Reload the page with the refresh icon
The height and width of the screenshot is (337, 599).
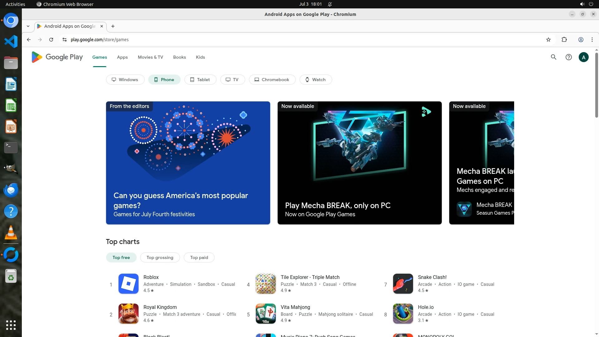pyautogui.click(x=51, y=40)
